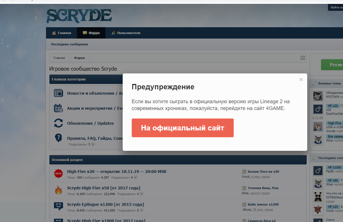The height and width of the screenshot is (222, 343).
Task: Click the refresh arrows icon beside 'Обновления / Updates'
Action: tap(58, 123)
